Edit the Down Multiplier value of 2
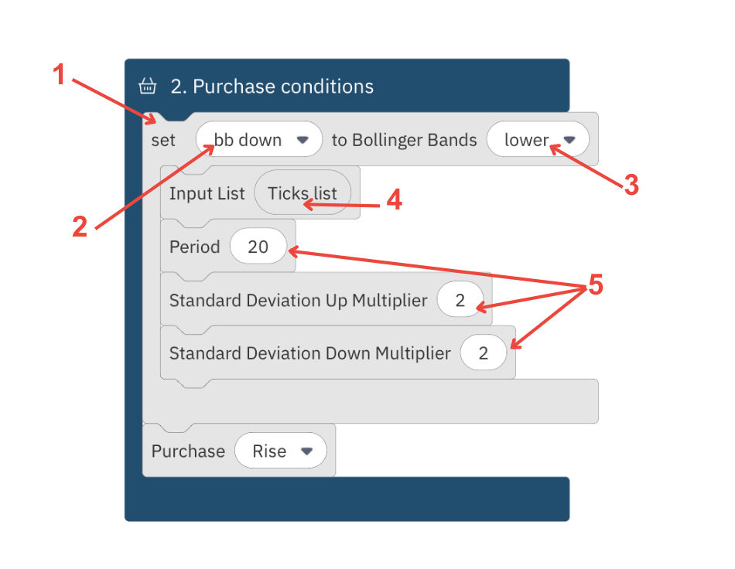This screenshot has width=735, height=569. 483,353
